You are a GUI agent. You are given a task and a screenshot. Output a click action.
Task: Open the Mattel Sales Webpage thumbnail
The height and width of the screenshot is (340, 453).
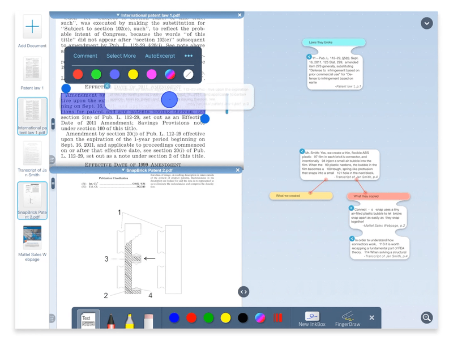click(x=32, y=237)
